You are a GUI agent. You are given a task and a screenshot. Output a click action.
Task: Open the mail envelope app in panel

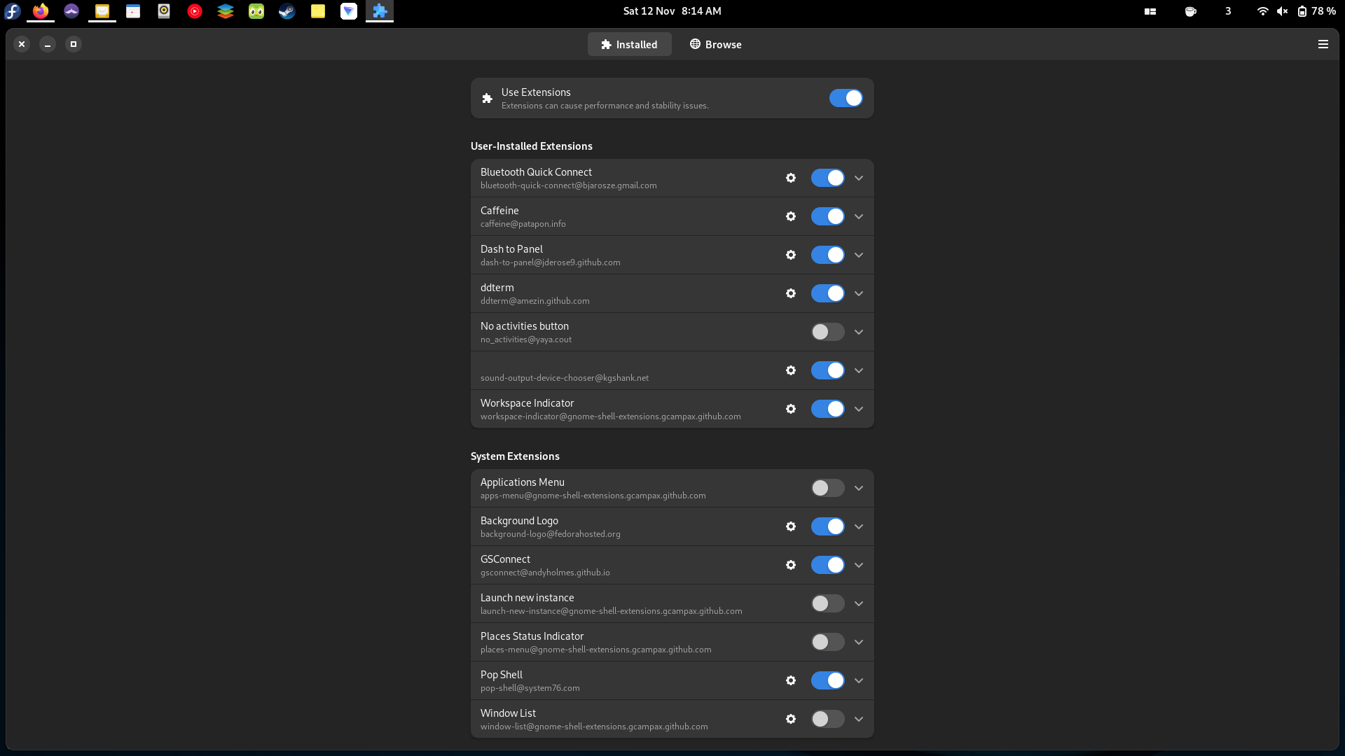point(102,11)
